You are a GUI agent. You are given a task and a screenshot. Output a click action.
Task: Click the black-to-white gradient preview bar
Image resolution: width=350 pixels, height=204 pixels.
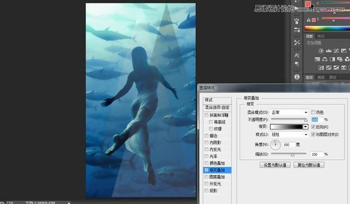pos(287,127)
